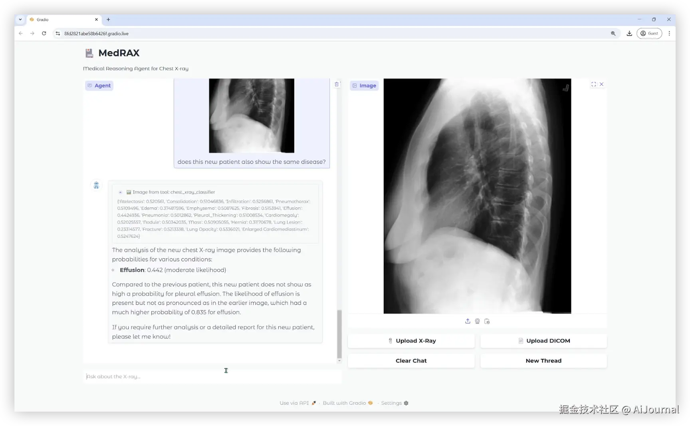Screen dimensions: 690x426
Task: Click the upload file icon below the X-ray
Action: coord(468,321)
